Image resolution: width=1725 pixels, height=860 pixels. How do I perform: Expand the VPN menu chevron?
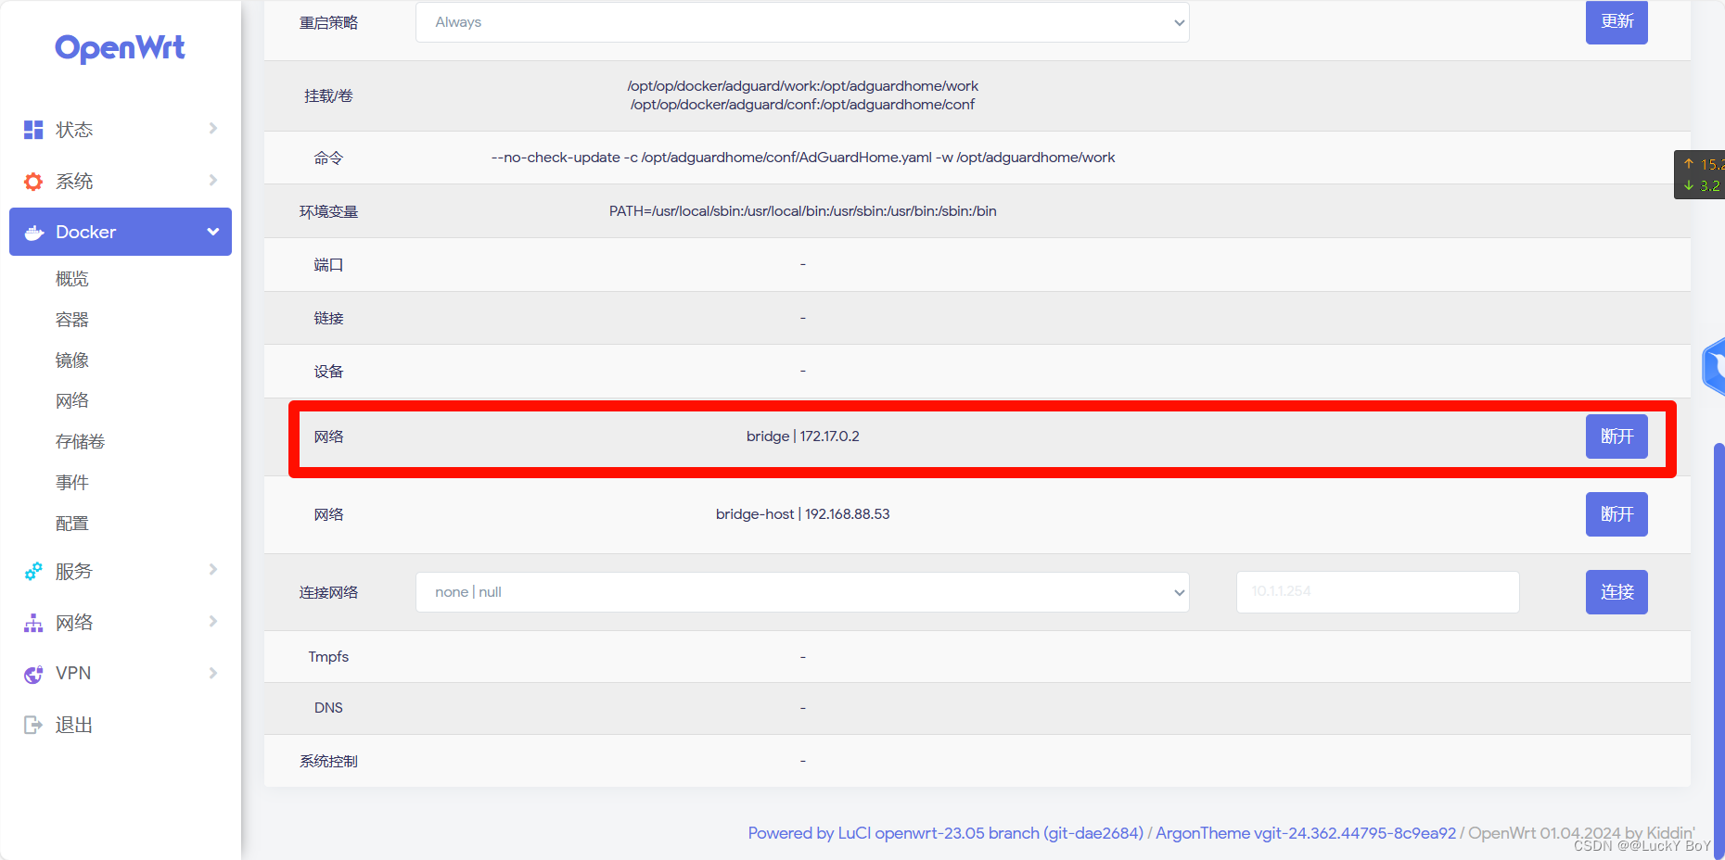coord(213,673)
